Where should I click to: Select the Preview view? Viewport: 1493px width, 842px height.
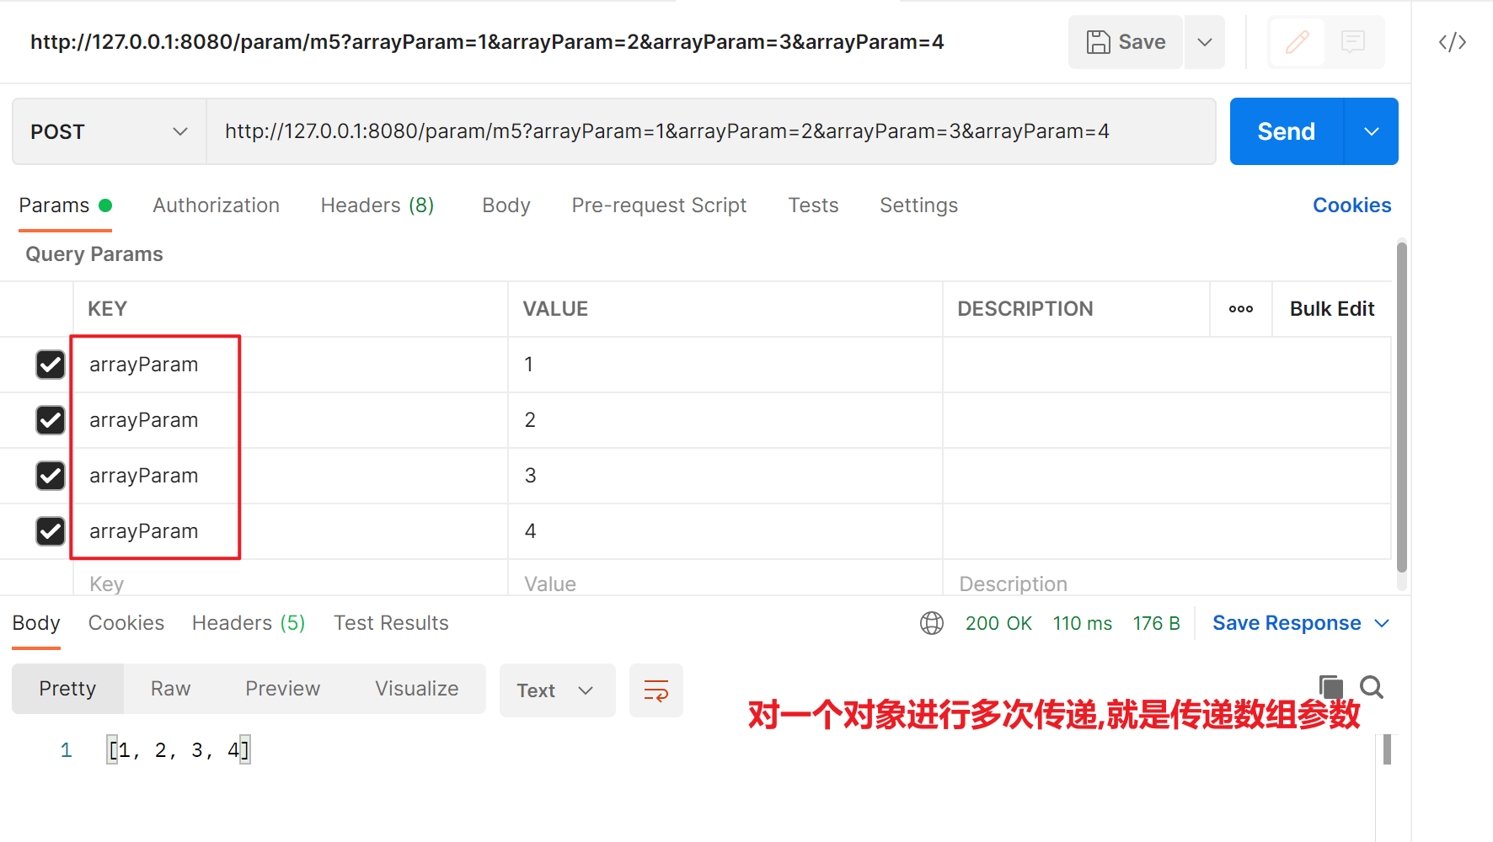pyautogui.click(x=282, y=689)
